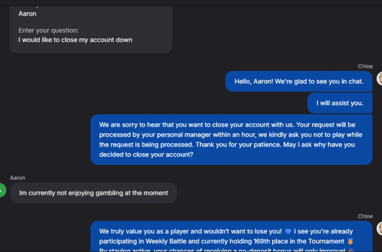The width and height of the screenshot is (382, 252).
Task: Click Chloe's avatar beside the Weekly Battle message
Action: coord(380,228)
